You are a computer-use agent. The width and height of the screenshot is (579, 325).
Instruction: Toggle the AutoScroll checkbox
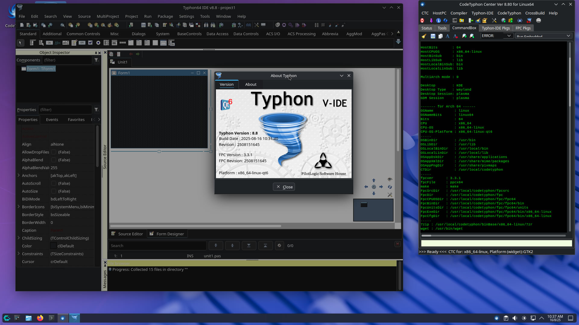point(54,183)
